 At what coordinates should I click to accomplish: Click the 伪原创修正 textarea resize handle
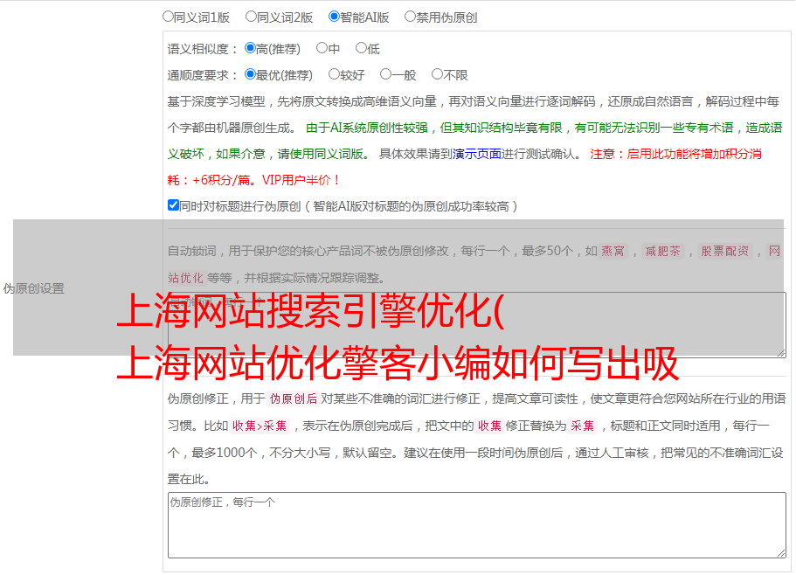tap(781, 553)
